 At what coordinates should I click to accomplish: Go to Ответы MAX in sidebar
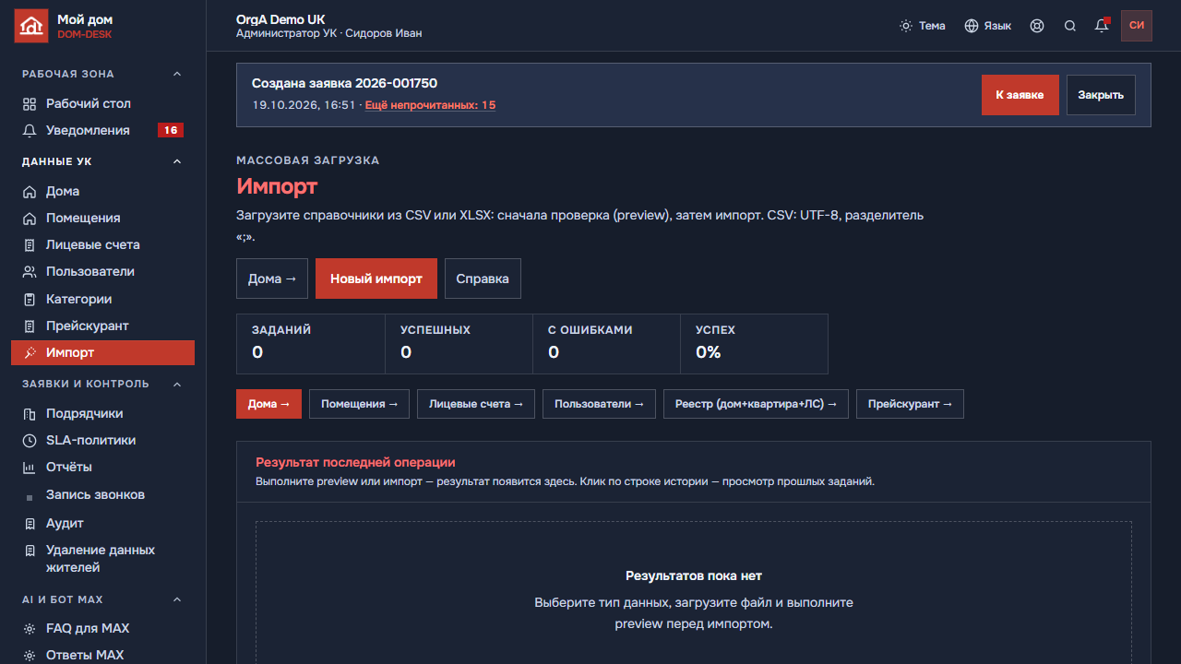[103, 656]
